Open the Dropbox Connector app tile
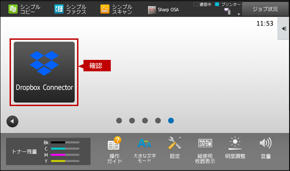 coord(44,72)
